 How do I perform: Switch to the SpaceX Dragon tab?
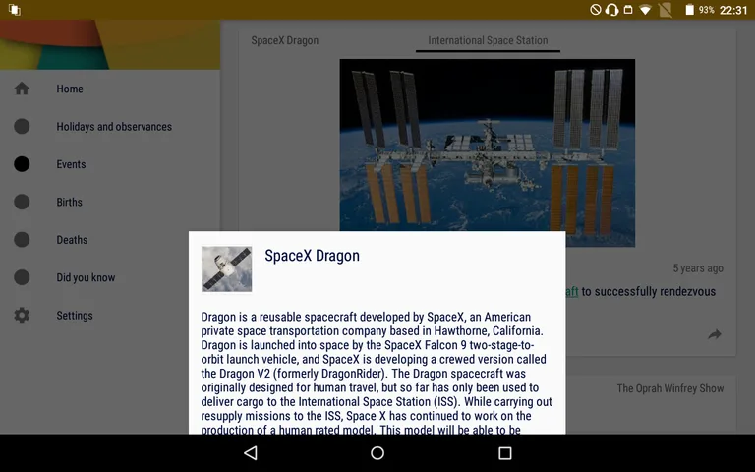(x=284, y=41)
